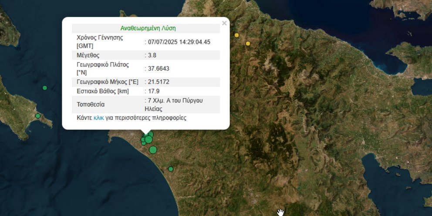432x216 pixels.
Task: Select the green marker on the island's southern peninsula
Action: 38,116
